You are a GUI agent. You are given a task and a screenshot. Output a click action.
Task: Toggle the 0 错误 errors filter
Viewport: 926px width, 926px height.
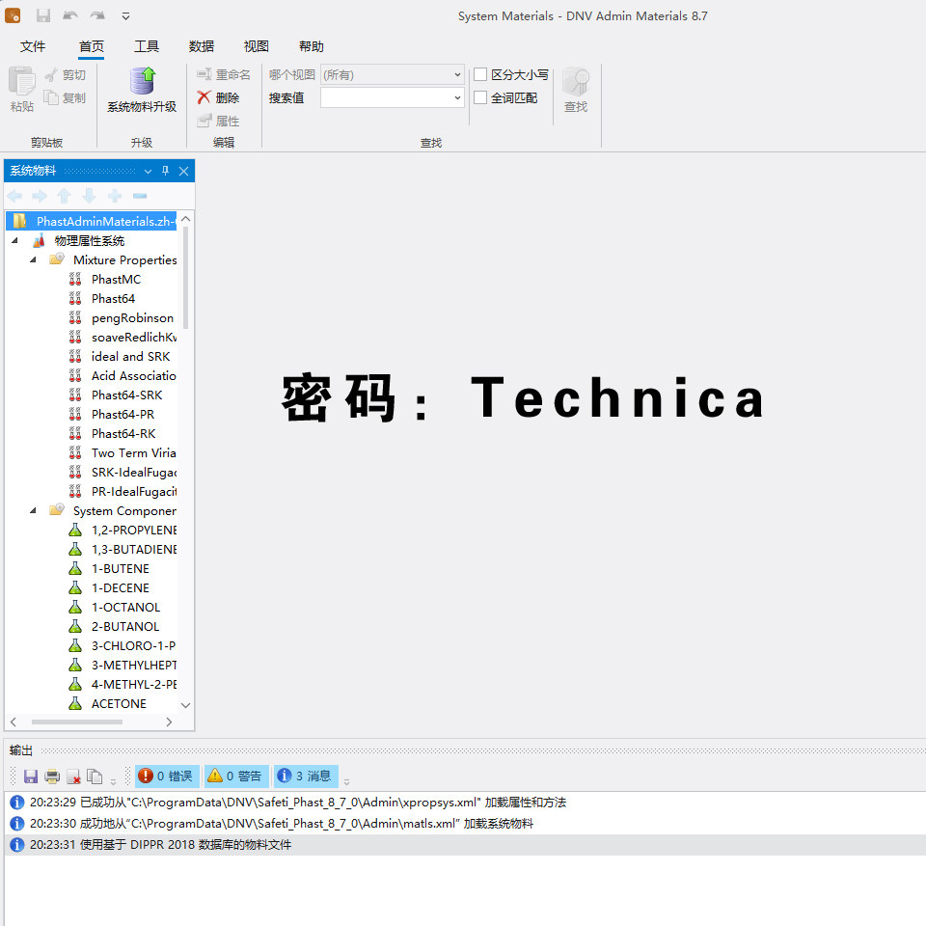pyautogui.click(x=167, y=776)
